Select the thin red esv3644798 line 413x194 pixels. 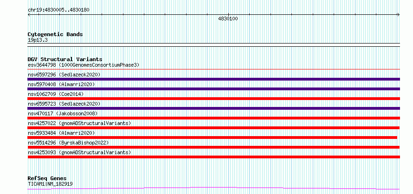point(214,69)
